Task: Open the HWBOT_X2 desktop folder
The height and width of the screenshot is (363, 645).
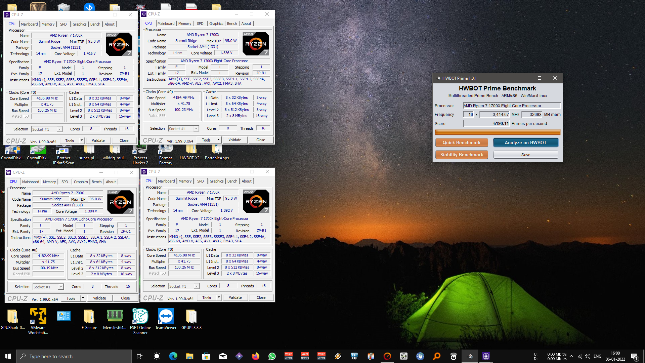Action: coord(191,153)
